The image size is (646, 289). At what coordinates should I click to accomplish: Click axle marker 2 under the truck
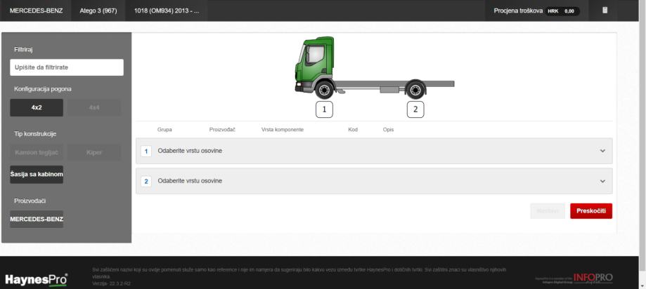point(415,109)
